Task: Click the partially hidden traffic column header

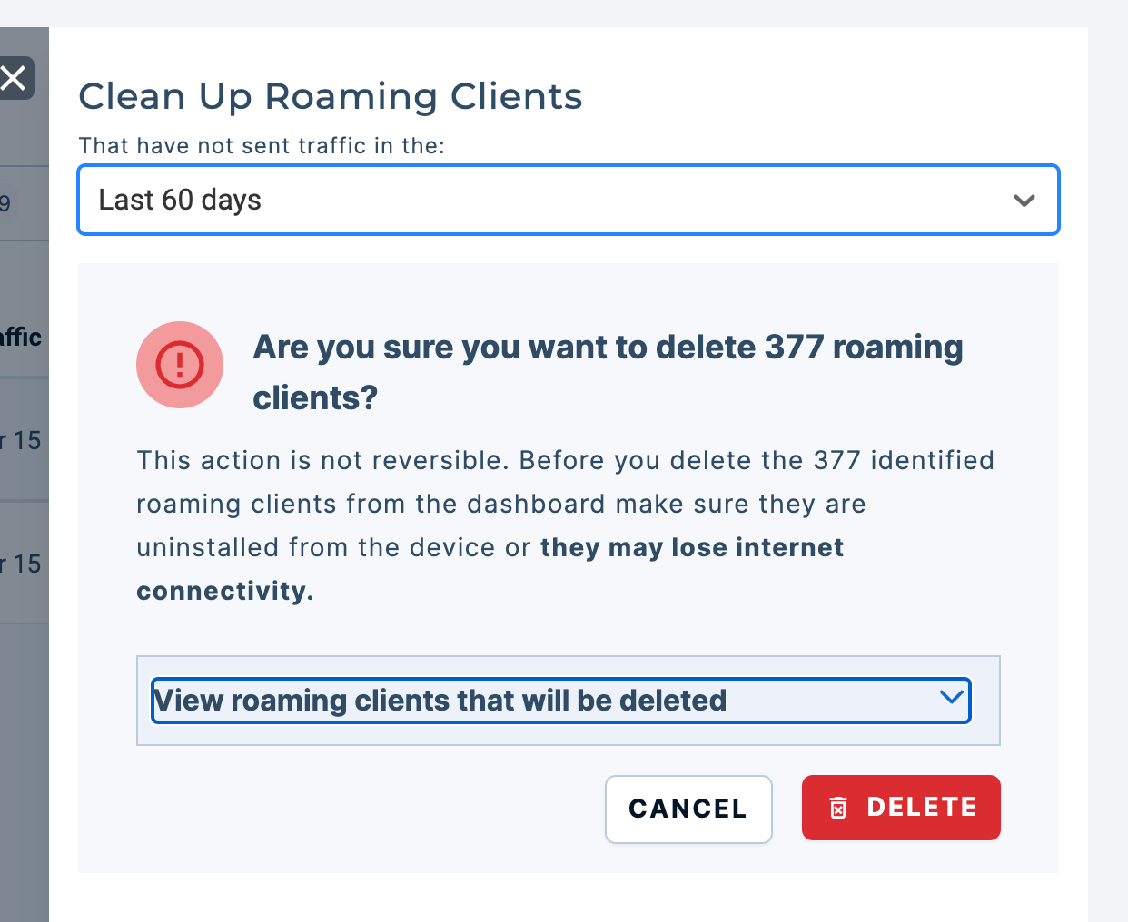Action: point(21,338)
